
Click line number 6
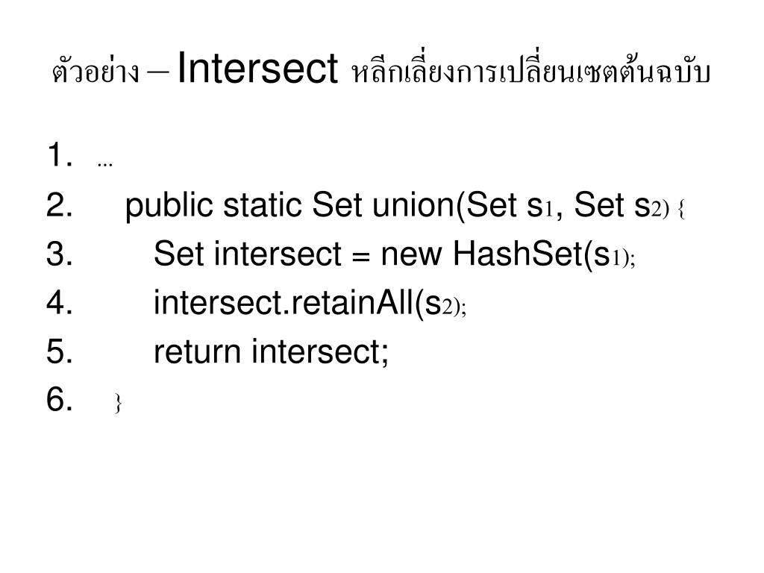[60, 399]
